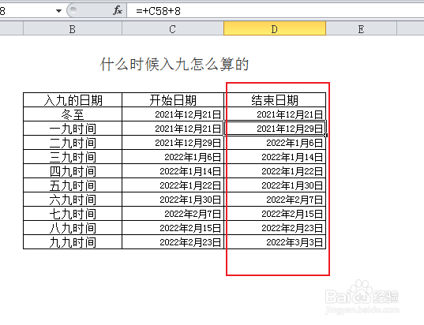Select end date cell in 冬至 row
Viewport: 424px width, 325px height.
point(275,114)
